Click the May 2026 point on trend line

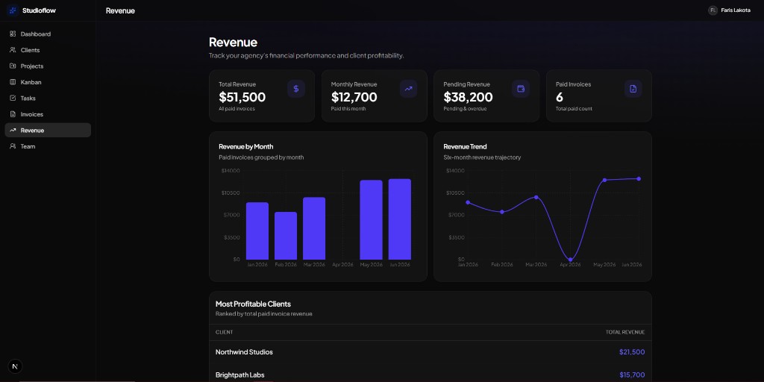point(604,180)
